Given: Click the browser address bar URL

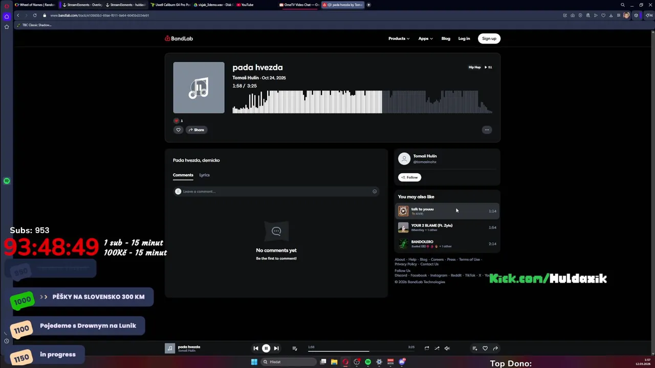Looking at the screenshot, I should point(100,15).
